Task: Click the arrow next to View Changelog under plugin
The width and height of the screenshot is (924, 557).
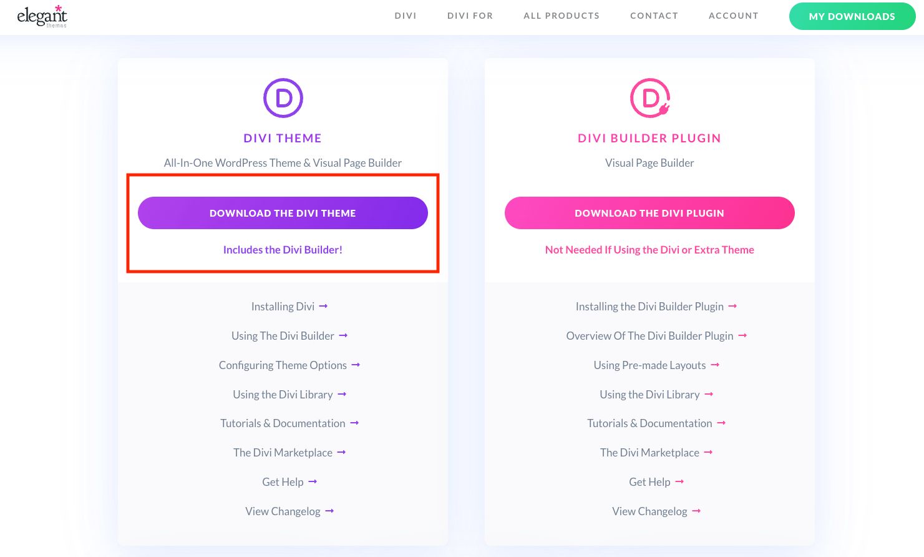Action: pos(698,511)
